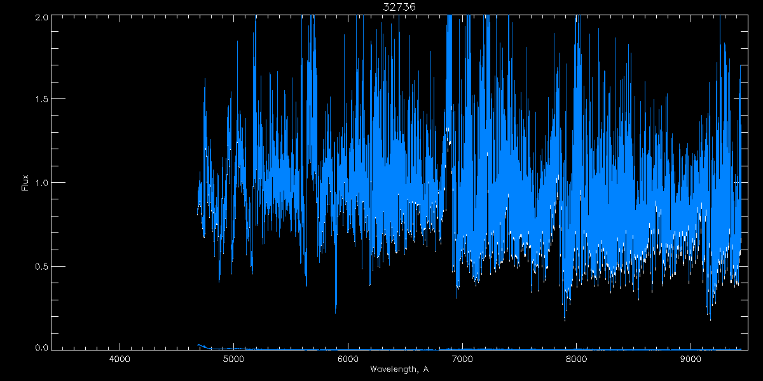Click the 1.0 flux tick label
Viewport: 763px width, 381px height.
point(41,182)
